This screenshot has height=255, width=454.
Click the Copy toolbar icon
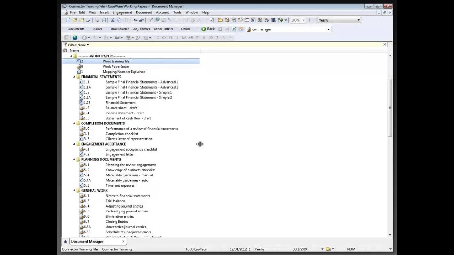[119, 20]
